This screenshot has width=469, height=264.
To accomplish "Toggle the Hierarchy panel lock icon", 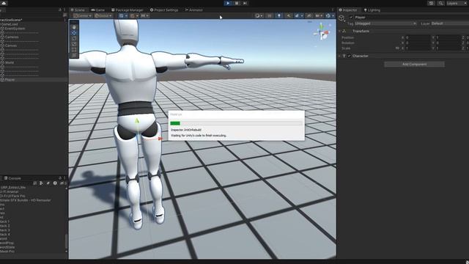I will (x=60, y=10).
